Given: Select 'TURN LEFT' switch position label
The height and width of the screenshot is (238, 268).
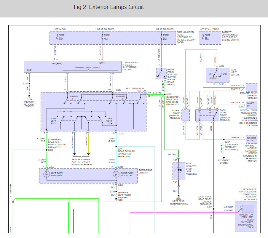Looking at the screenshot, I should 53,120.
